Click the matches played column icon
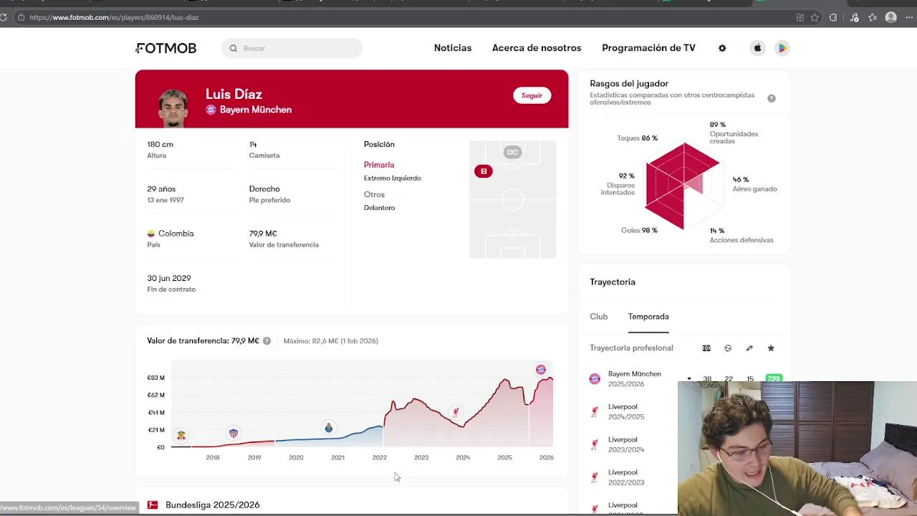The width and height of the screenshot is (917, 516). coord(706,348)
